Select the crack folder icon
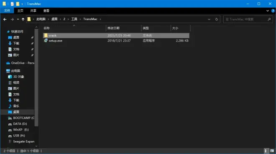 46,36
